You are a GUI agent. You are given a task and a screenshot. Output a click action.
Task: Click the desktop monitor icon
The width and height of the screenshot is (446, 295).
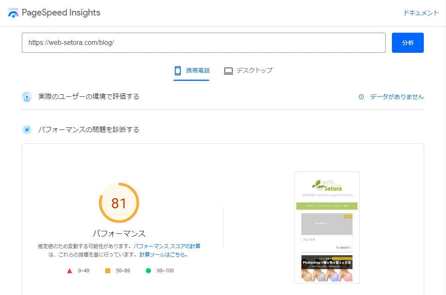[228, 71]
